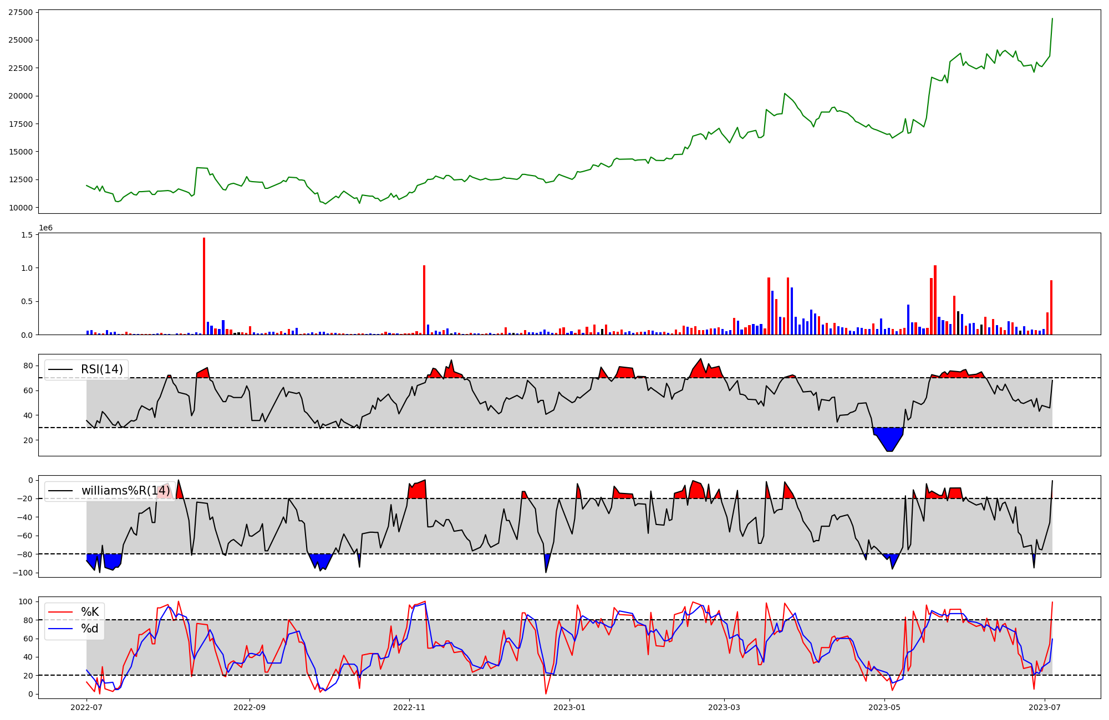Select the 2022-09 date label on x-axis
Viewport: 1109px width, 720px height.
click(250, 707)
